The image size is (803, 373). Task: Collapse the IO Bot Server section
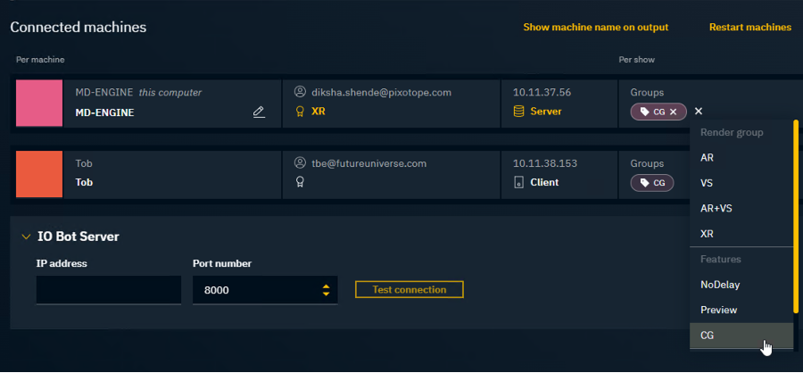point(25,236)
